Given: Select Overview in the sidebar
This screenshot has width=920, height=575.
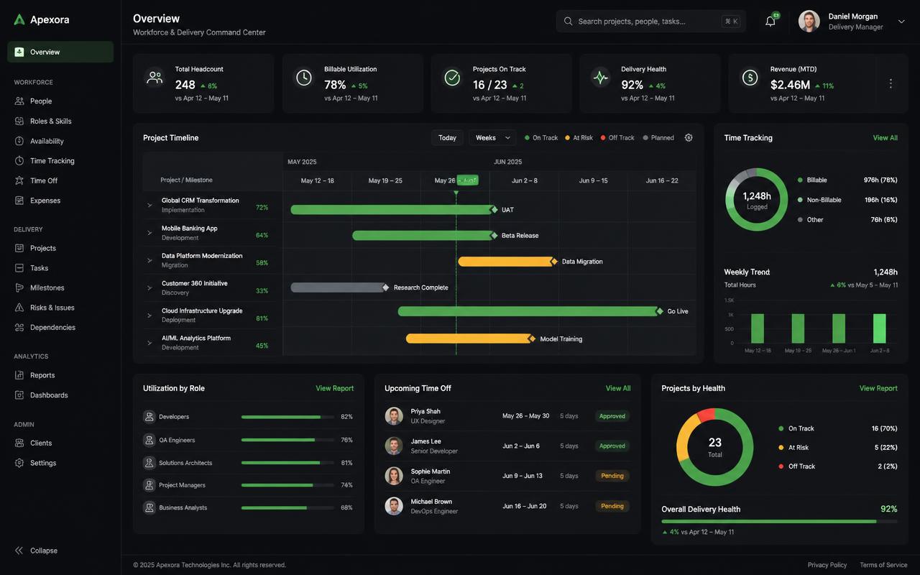Looking at the screenshot, I should [x=60, y=52].
